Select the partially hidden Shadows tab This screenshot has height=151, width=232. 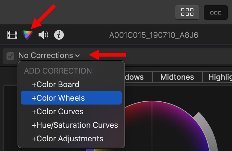138,77
